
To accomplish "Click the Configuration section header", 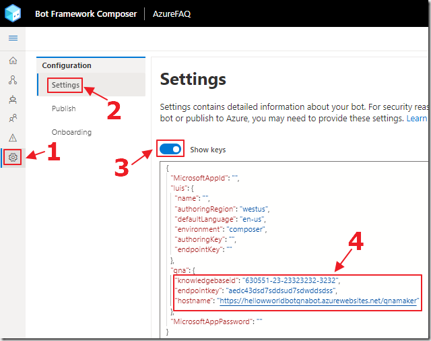I will pyautogui.click(x=67, y=65).
